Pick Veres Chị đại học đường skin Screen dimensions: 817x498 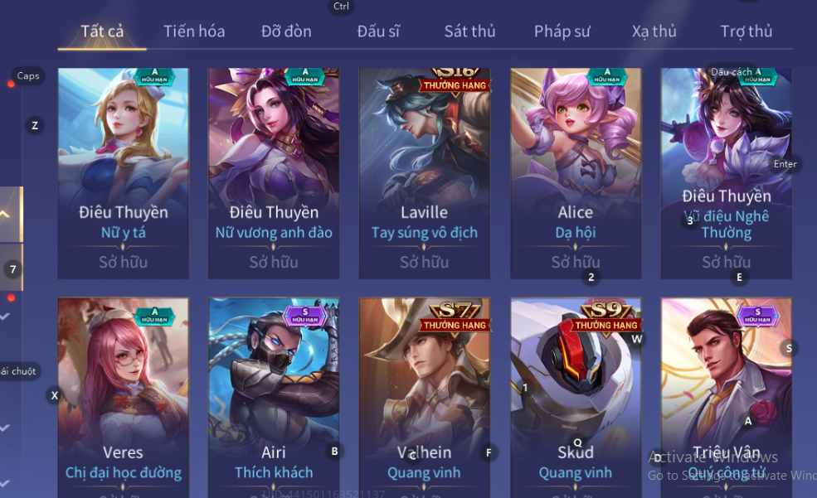tap(124, 398)
